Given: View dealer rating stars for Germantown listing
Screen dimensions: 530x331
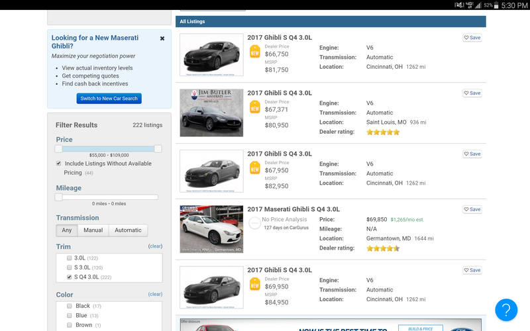Looking at the screenshot, I should (383, 249).
